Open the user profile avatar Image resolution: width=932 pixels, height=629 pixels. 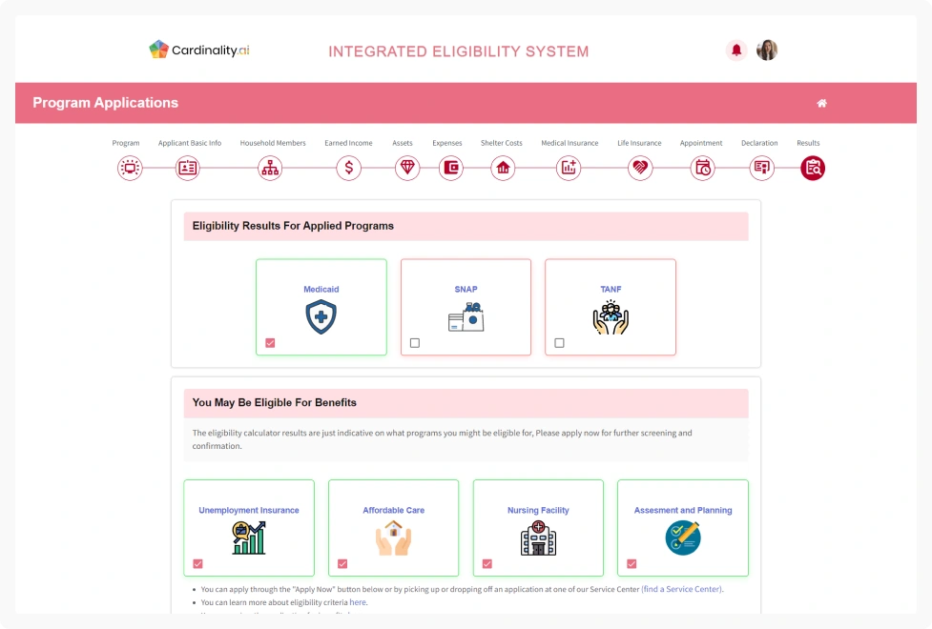767,51
